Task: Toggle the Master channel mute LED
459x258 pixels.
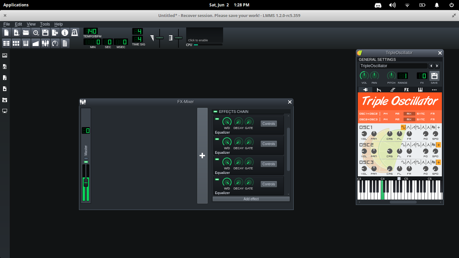Action: pyautogui.click(x=86, y=162)
